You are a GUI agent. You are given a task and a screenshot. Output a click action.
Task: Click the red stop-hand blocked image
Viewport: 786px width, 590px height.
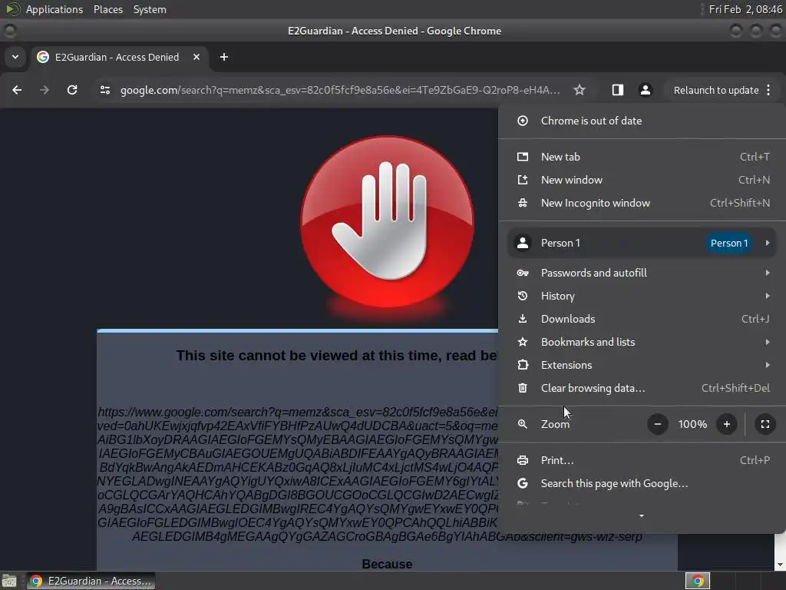coord(387,222)
